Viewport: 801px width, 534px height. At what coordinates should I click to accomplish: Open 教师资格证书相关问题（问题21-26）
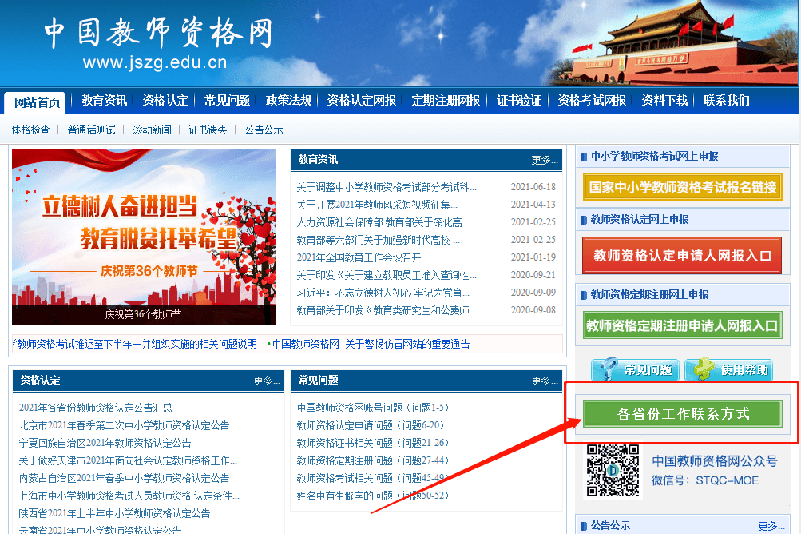(373, 443)
